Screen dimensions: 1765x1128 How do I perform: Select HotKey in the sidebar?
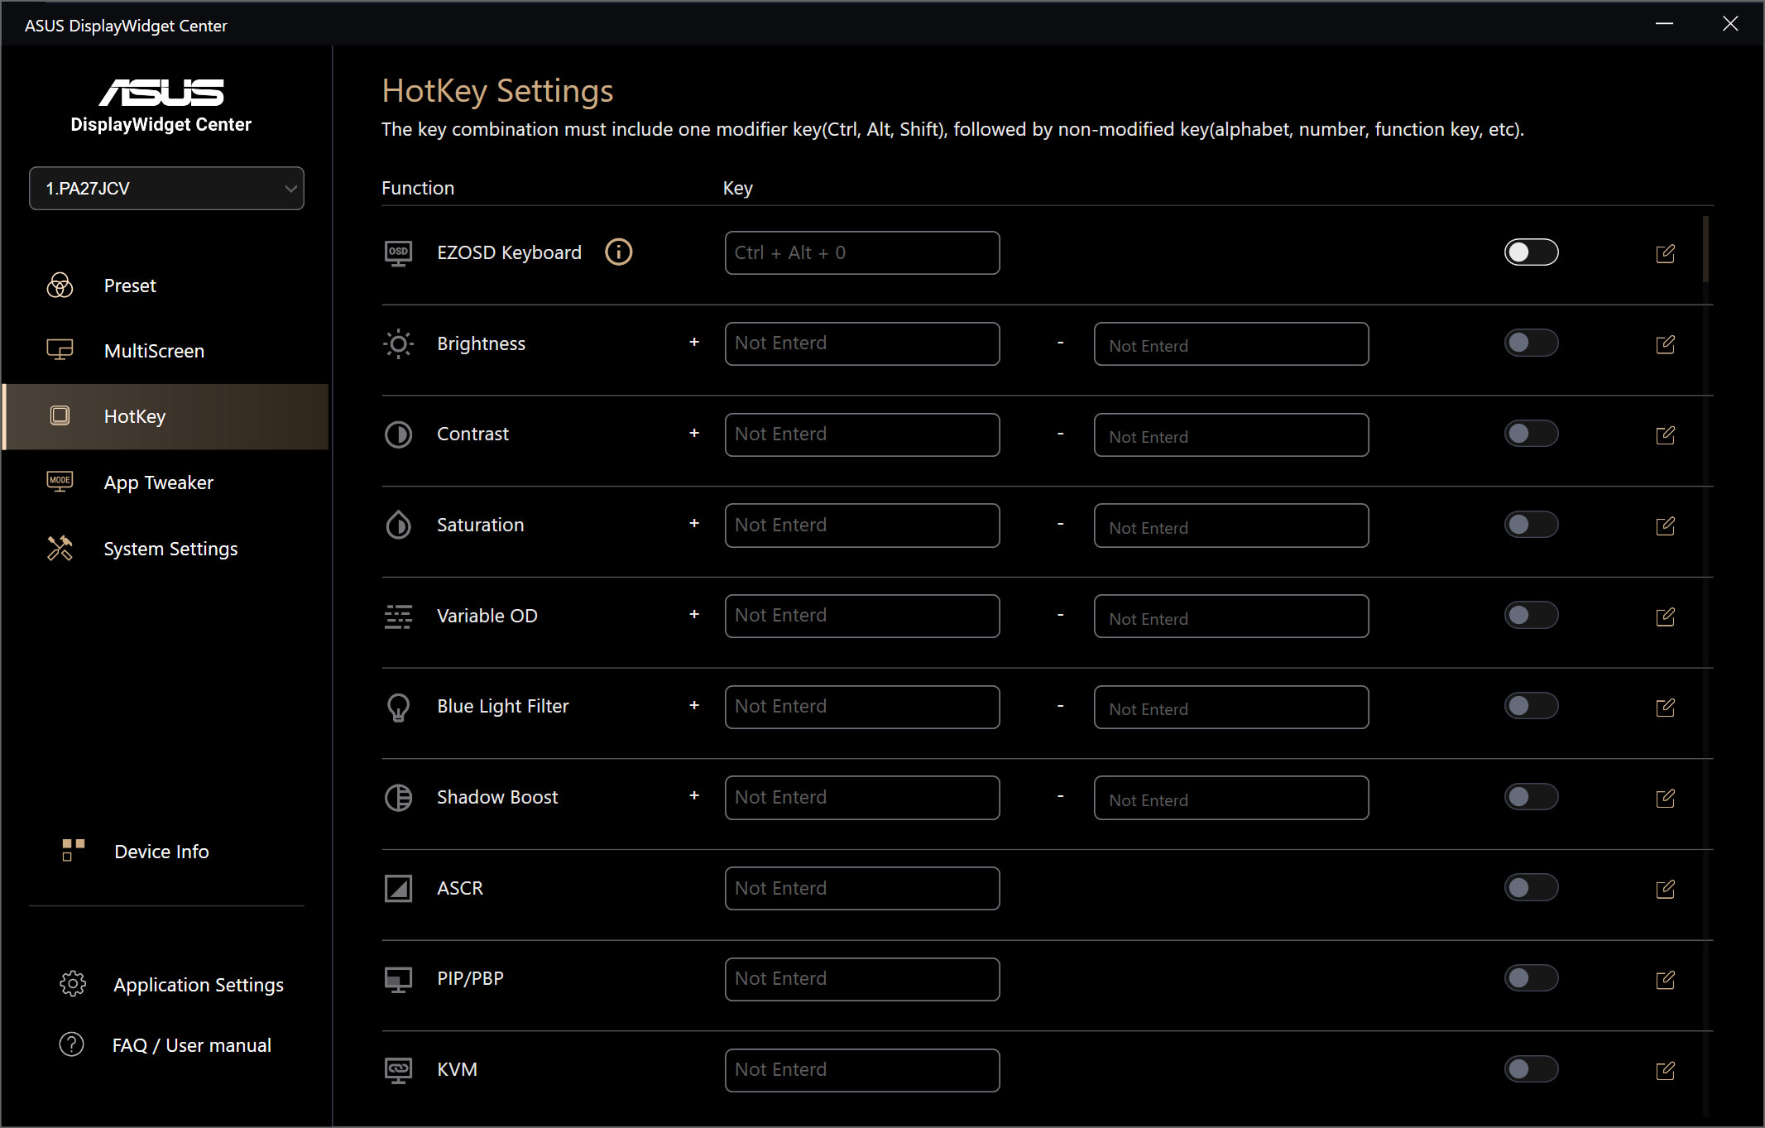coord(135,416)
